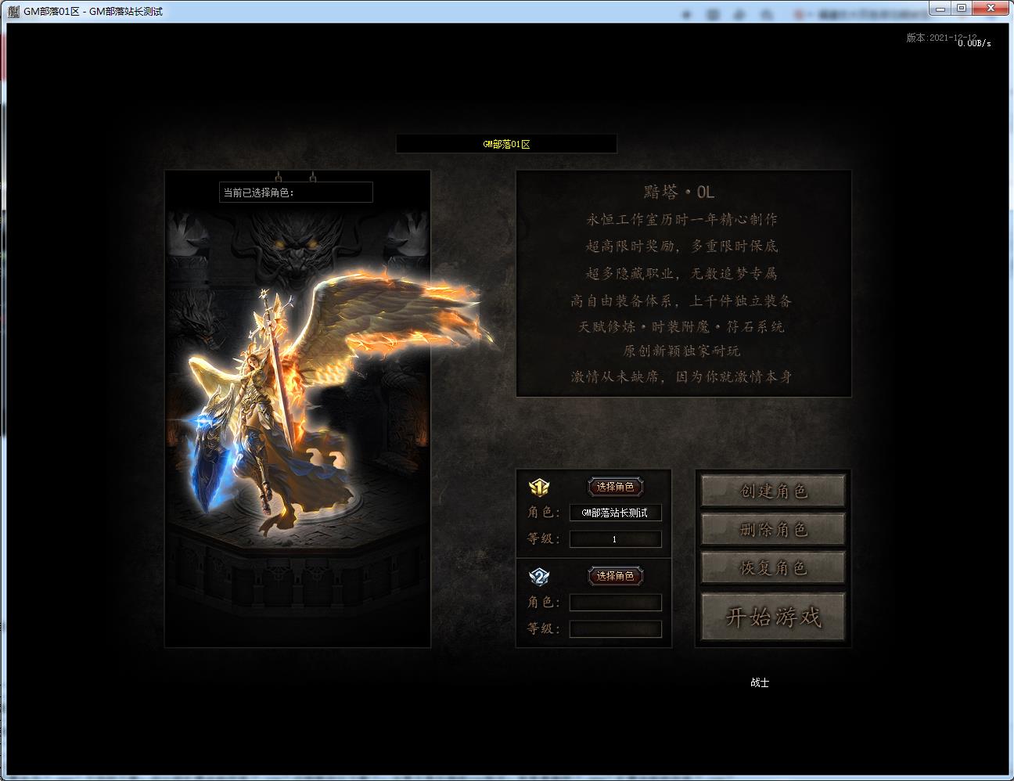Click the 恢复角色 button
This screenshot has height=781, width=1014.
tap(773, 567)
